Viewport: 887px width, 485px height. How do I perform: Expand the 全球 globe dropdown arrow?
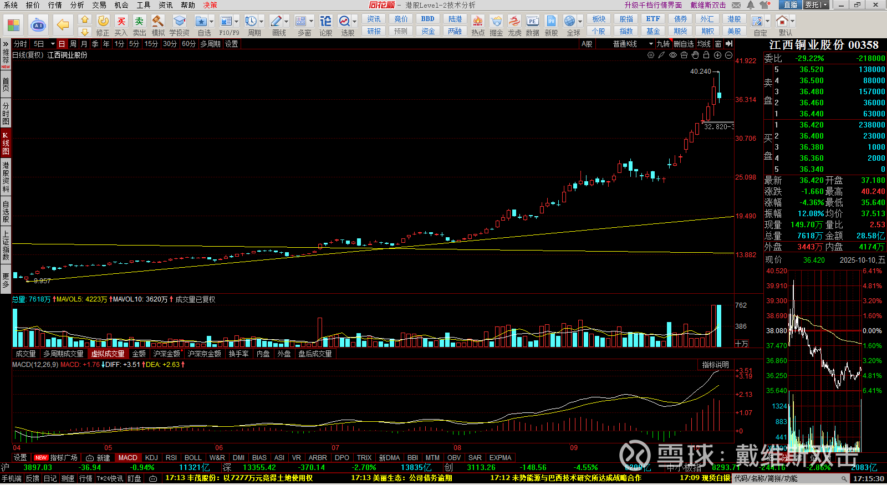point(580,22)
